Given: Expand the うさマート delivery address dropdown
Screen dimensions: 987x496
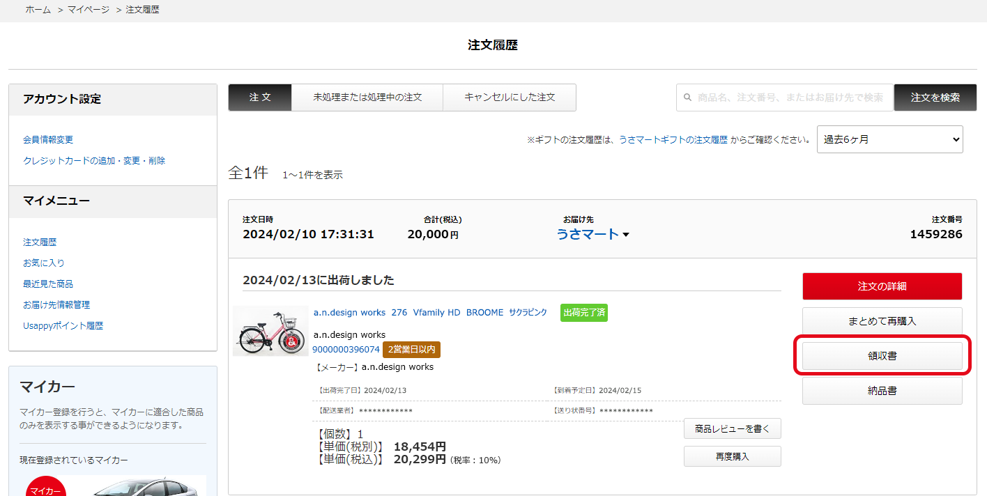Looking at the screenshot, I should point(592,234).
